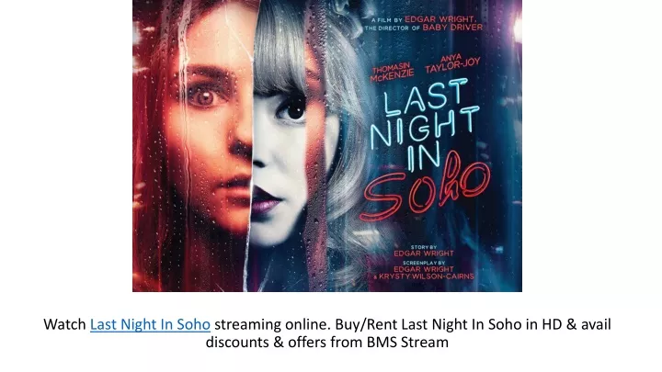Click the word Watch in the caption

65,324
